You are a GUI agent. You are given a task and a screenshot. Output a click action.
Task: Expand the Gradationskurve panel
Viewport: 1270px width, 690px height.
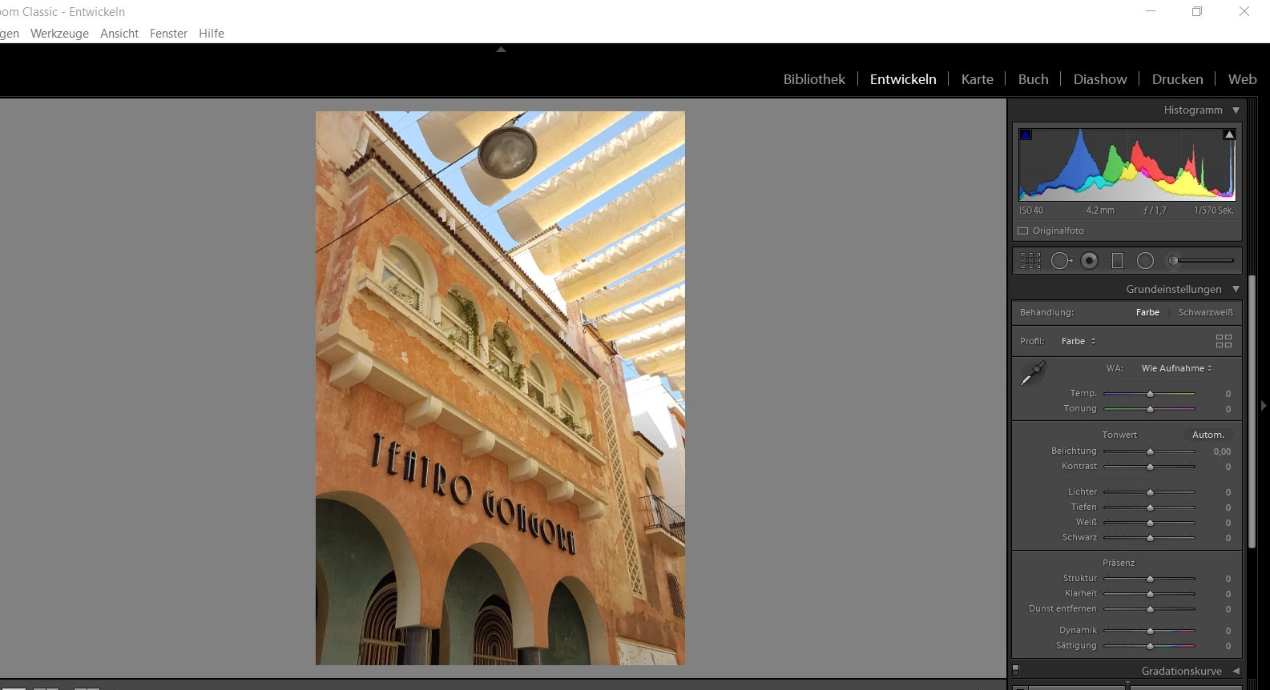click(x=1236, y=671)
